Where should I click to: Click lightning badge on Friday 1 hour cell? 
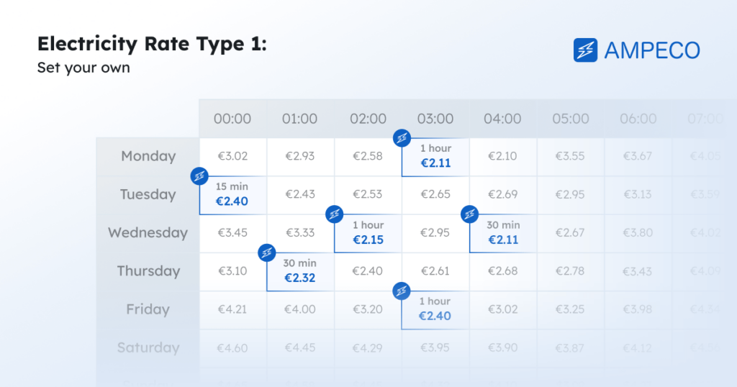[x=402, y=291]
